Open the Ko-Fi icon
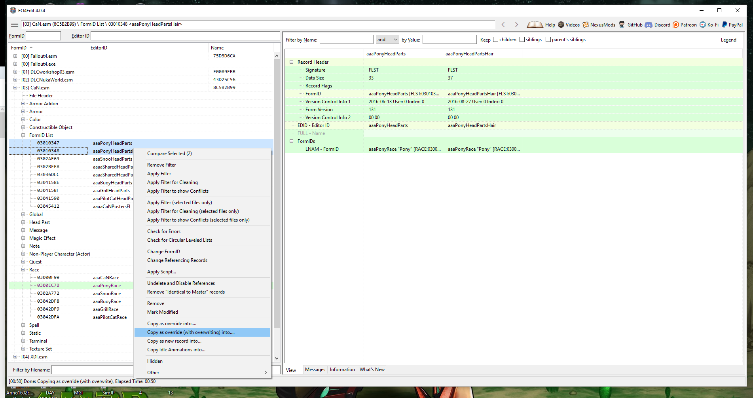753x398 pixels. (x=703, y=25)
